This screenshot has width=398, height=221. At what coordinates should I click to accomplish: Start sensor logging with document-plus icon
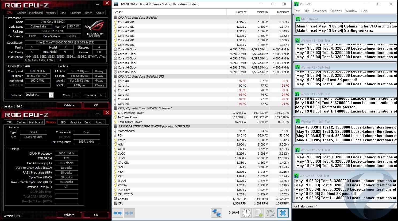(x=258, y=213)
